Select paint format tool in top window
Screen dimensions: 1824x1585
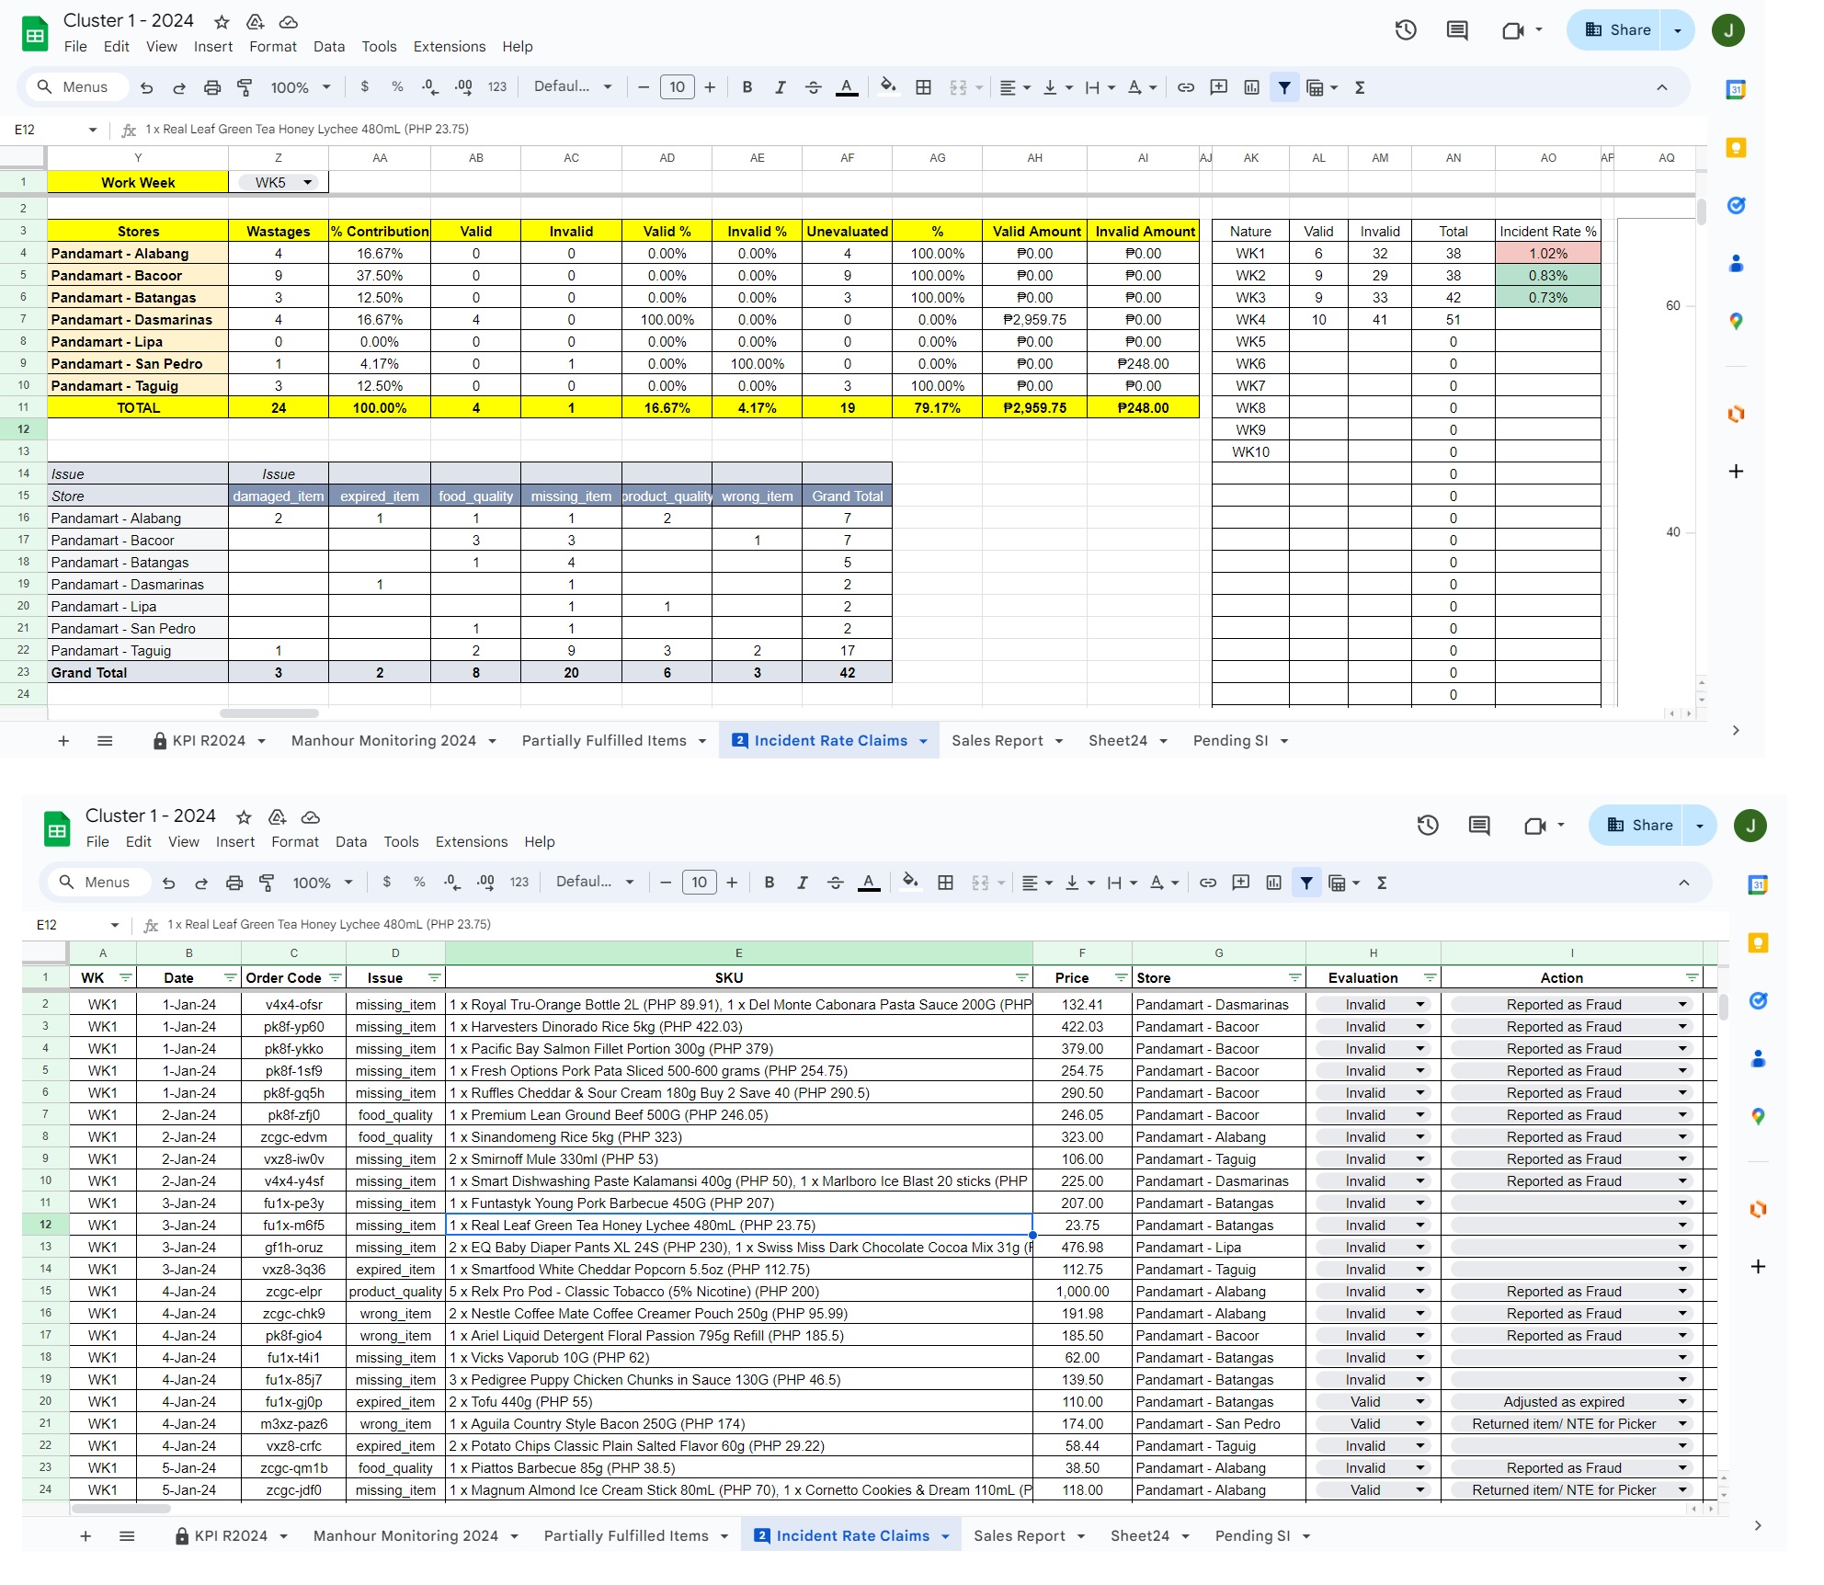point(245,87)
